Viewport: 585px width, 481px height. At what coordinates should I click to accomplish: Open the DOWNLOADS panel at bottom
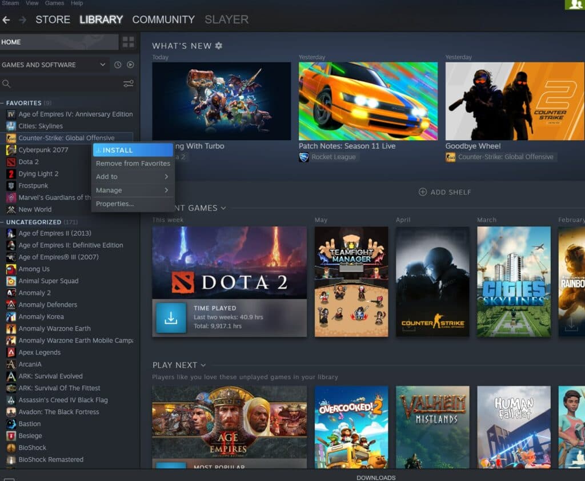pyautogui.click(x=376, y=477)
